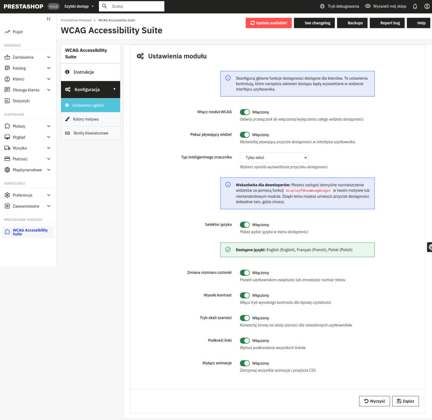This screenshot has height=420, width=432.
Task: Click the accessibility widget at right edge
Action: (x=430, y=247)
